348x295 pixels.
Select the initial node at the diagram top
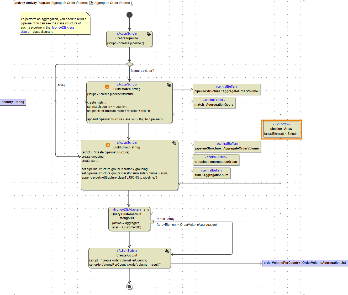click(x=129, y=15)
